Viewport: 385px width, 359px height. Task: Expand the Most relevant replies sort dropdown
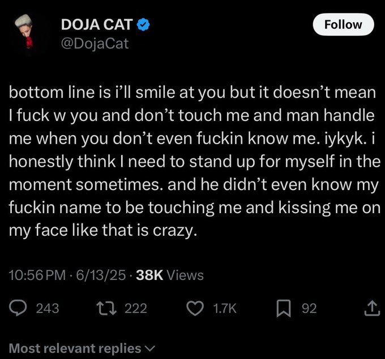point(75,348)
